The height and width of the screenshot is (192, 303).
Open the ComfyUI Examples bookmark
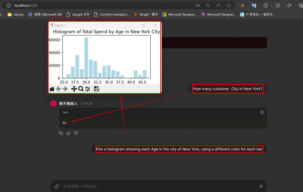[x=112, y=14]
